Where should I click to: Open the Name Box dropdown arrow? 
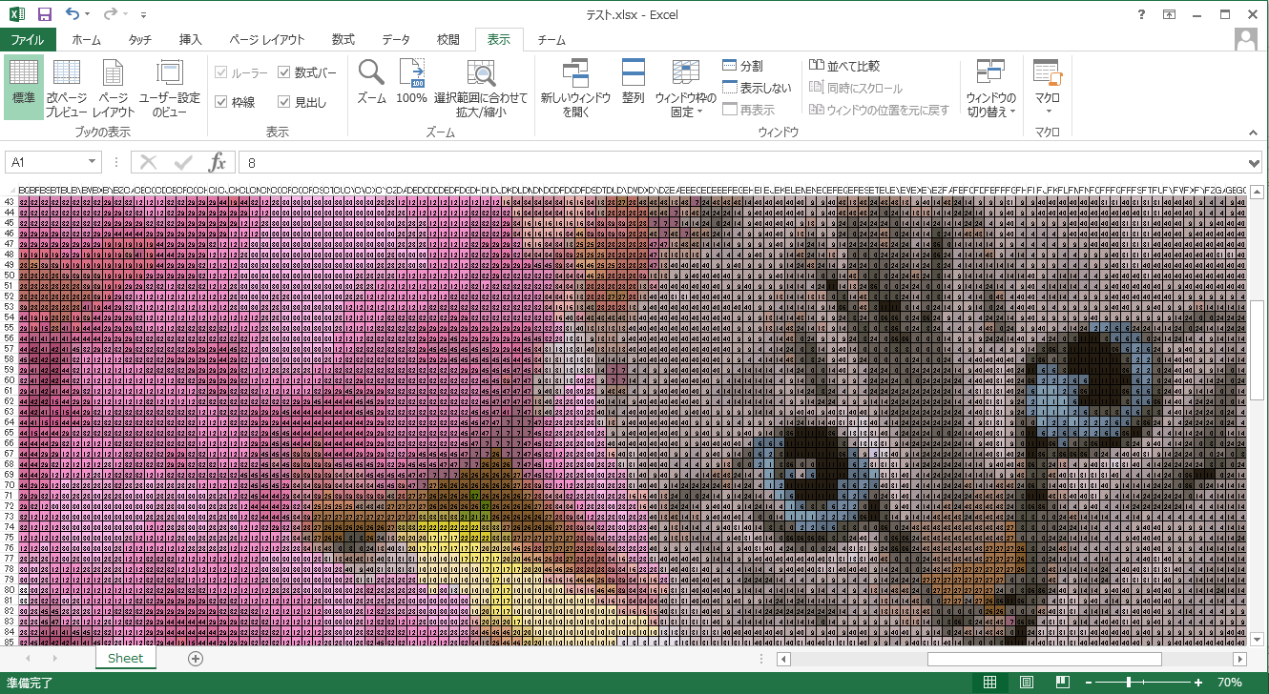pos(94,163)
